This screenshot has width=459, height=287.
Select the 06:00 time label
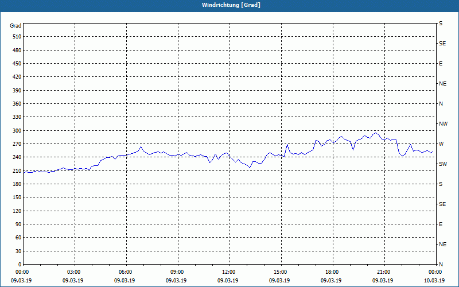[126, 272]
